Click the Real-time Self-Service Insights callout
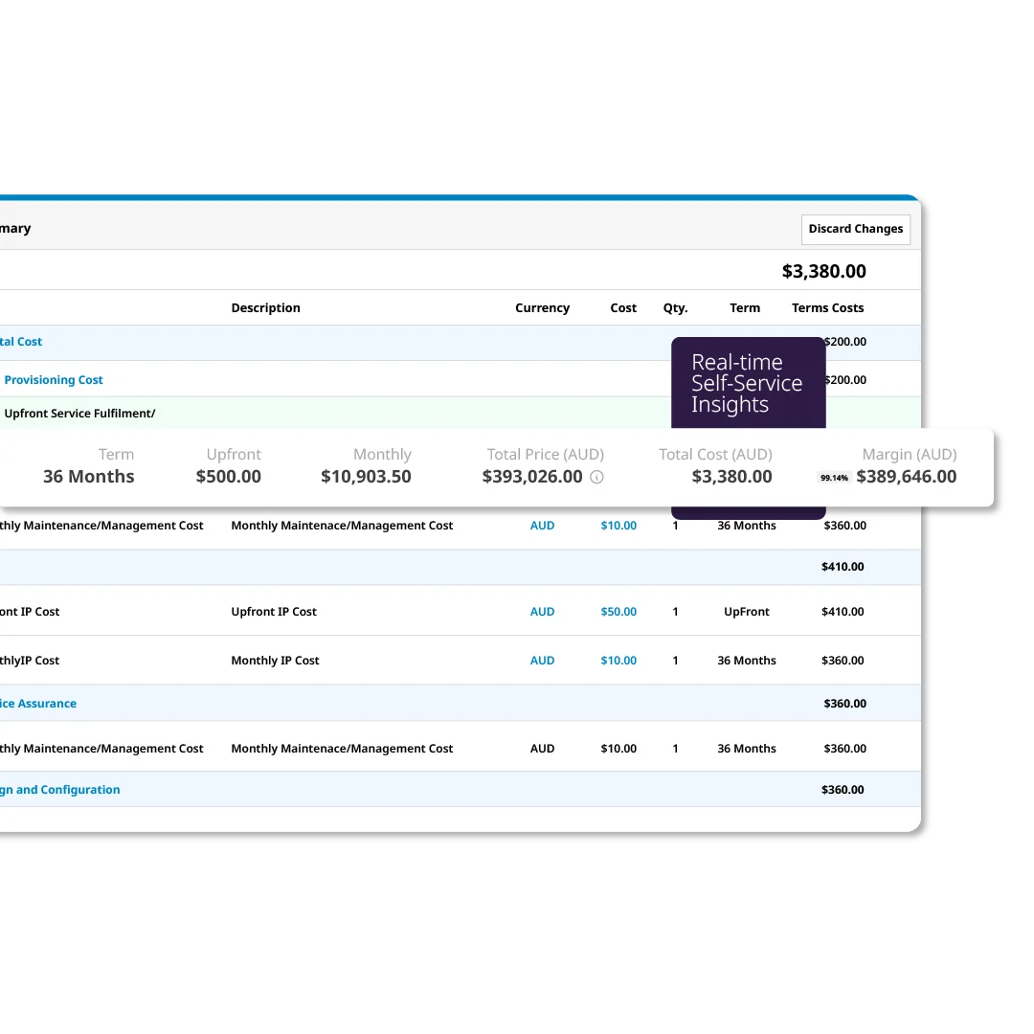Screen dimensions: 1034x1034 point(748,382)
